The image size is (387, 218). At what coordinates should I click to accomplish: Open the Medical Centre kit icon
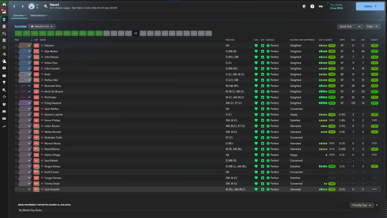pyautogui.click(x=4, y=68)
